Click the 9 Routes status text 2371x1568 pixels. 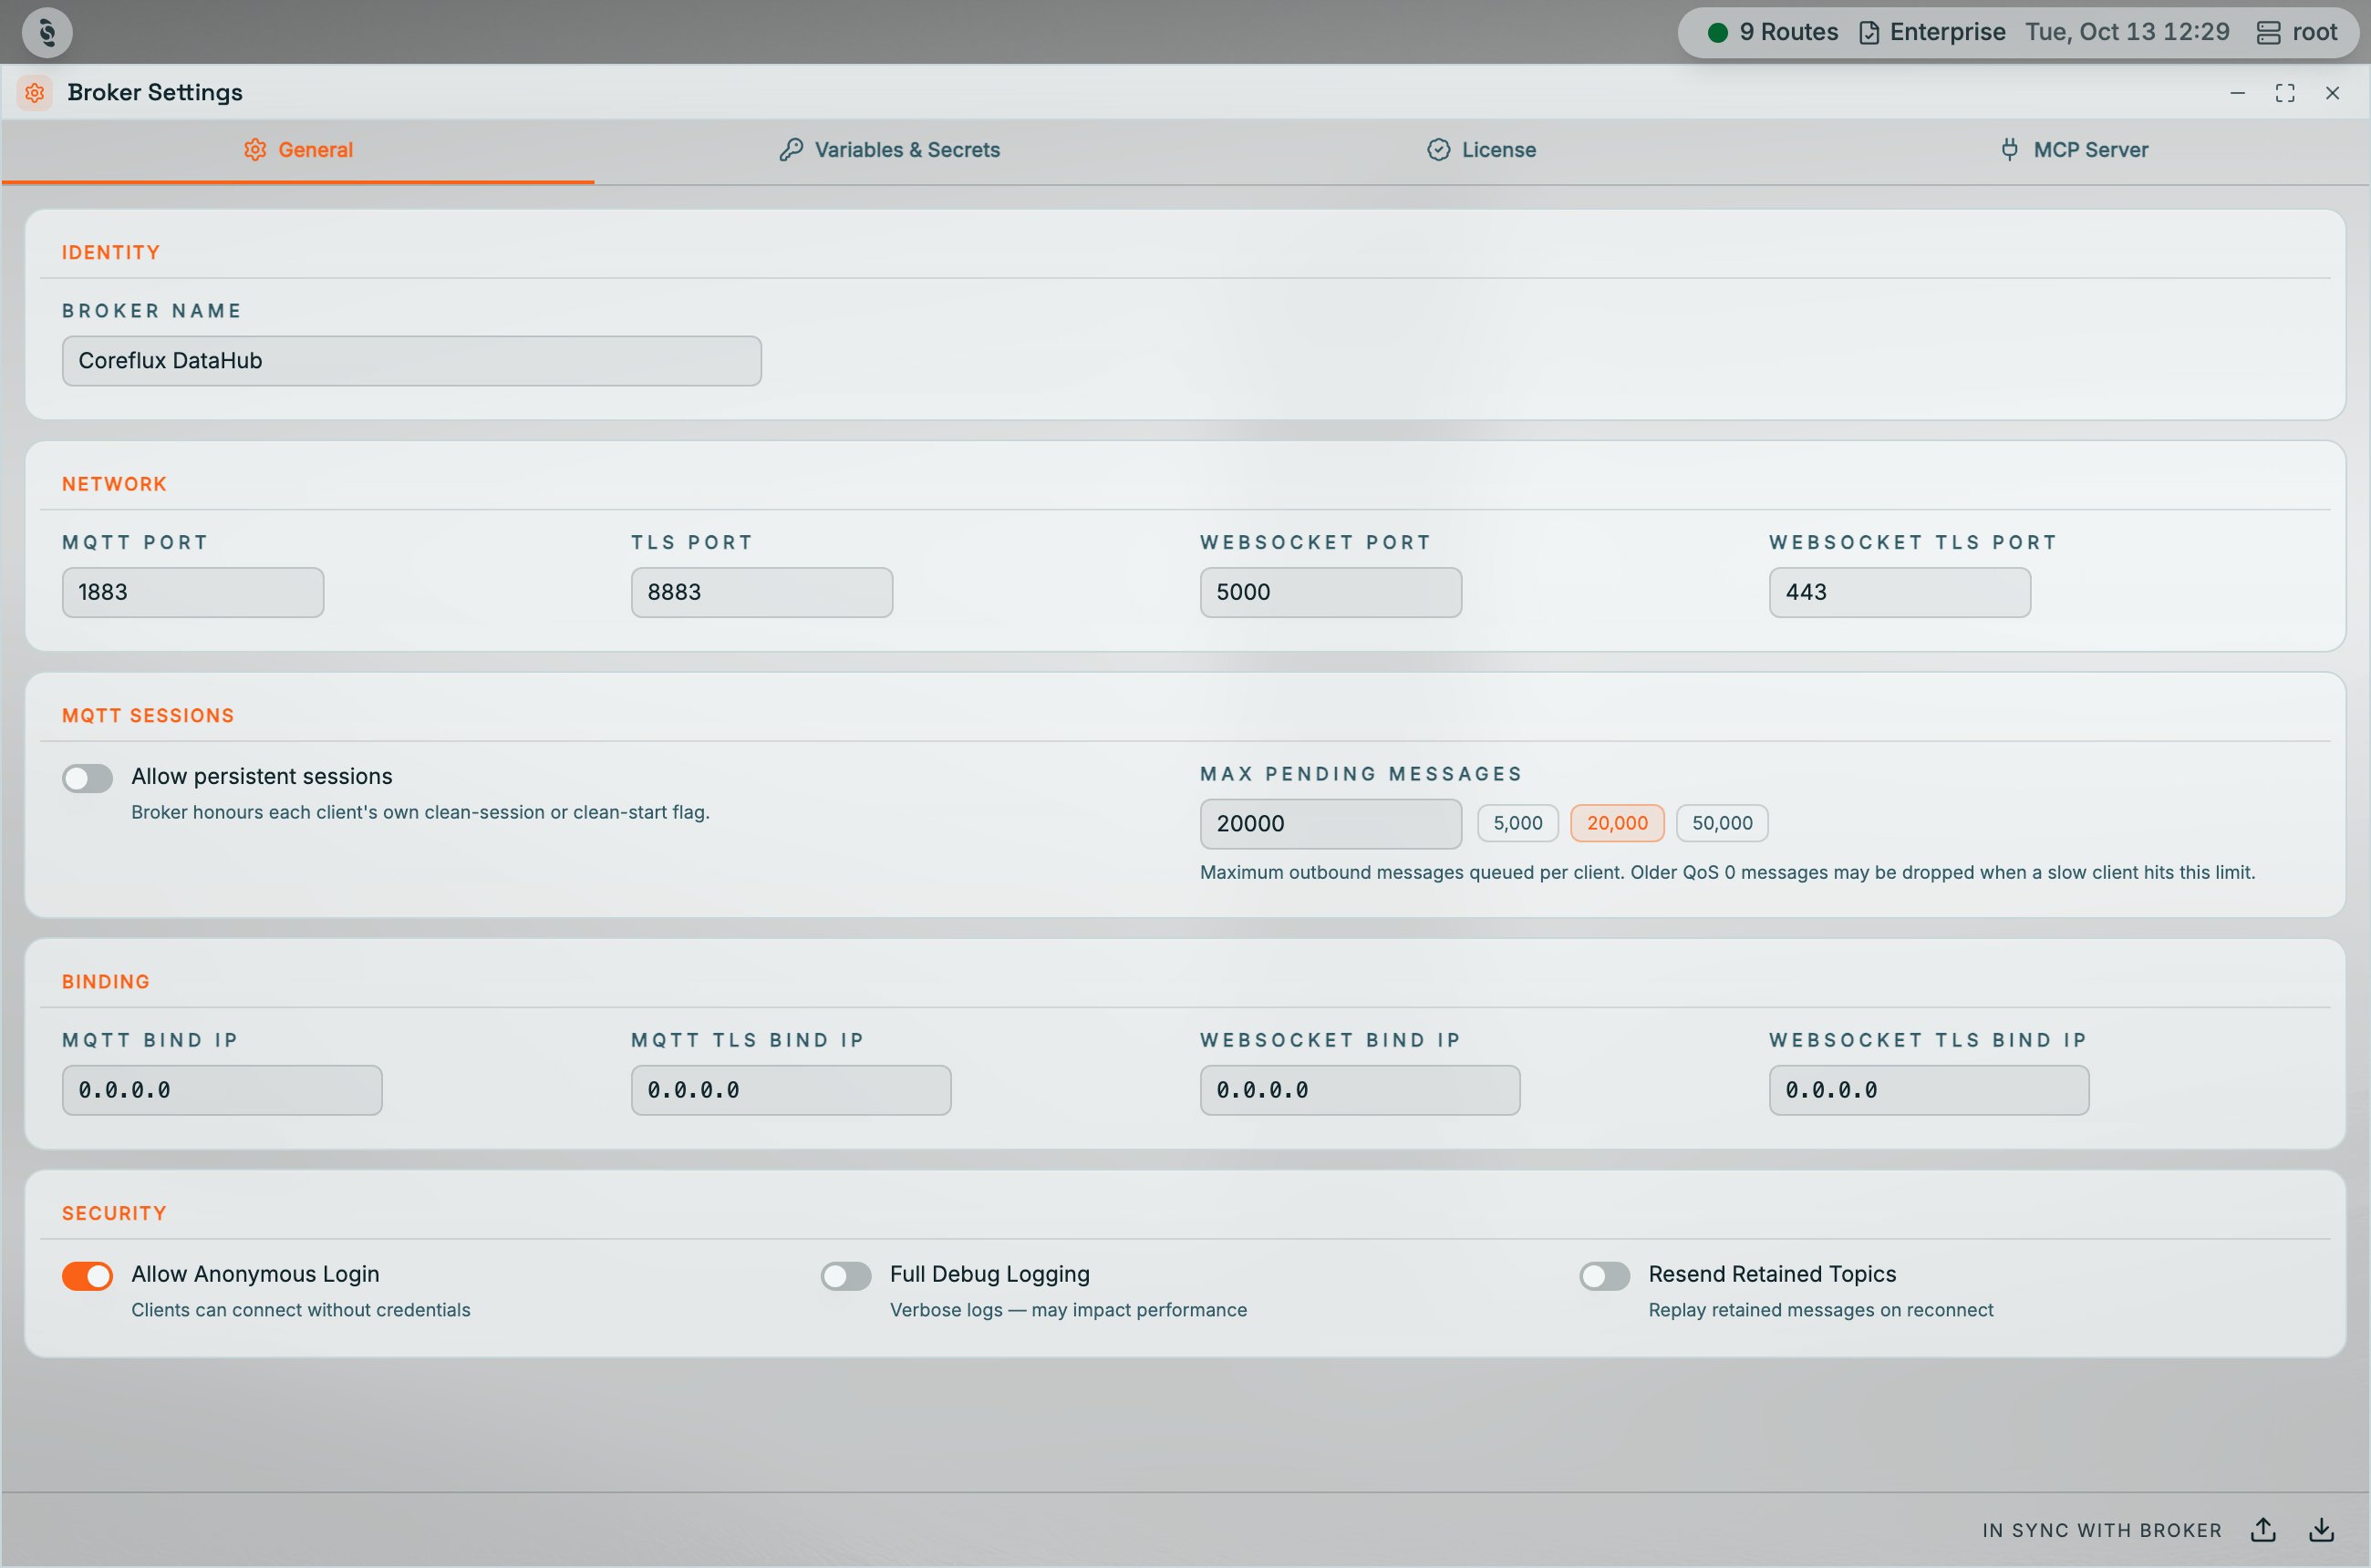[x=1789, y=32]
